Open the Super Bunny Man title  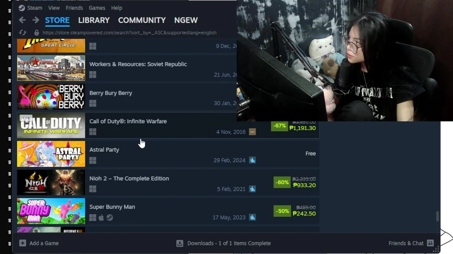click(112, 207)
